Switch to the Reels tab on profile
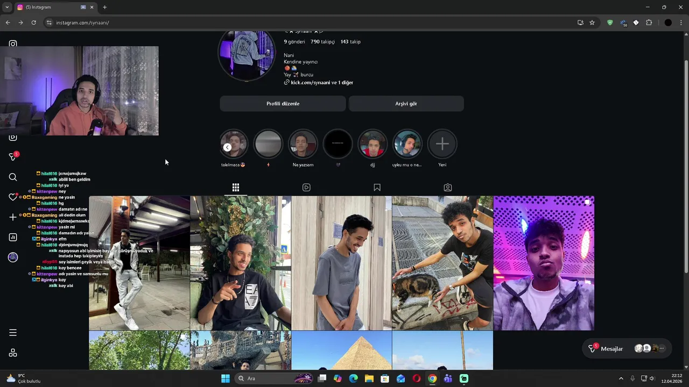Viewport: 689px width, 387px height. coord(306,188)
